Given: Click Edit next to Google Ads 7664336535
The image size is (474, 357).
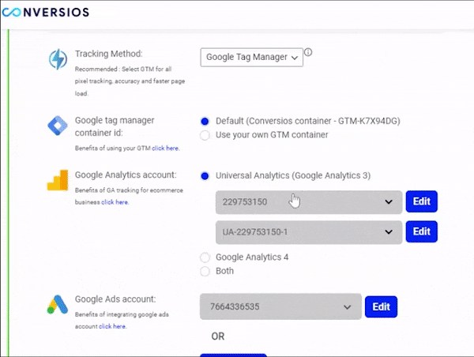Looking at the screenshot, I should point(381,306).
